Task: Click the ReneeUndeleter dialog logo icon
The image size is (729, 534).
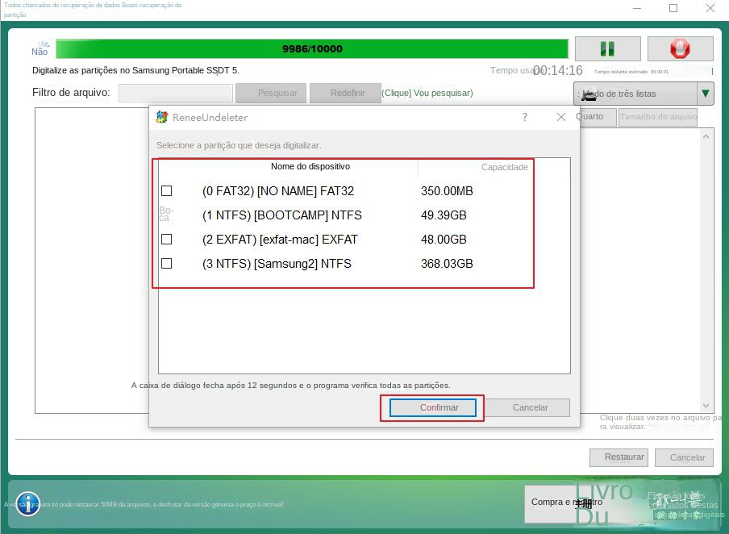Action: tap(162, 117)
